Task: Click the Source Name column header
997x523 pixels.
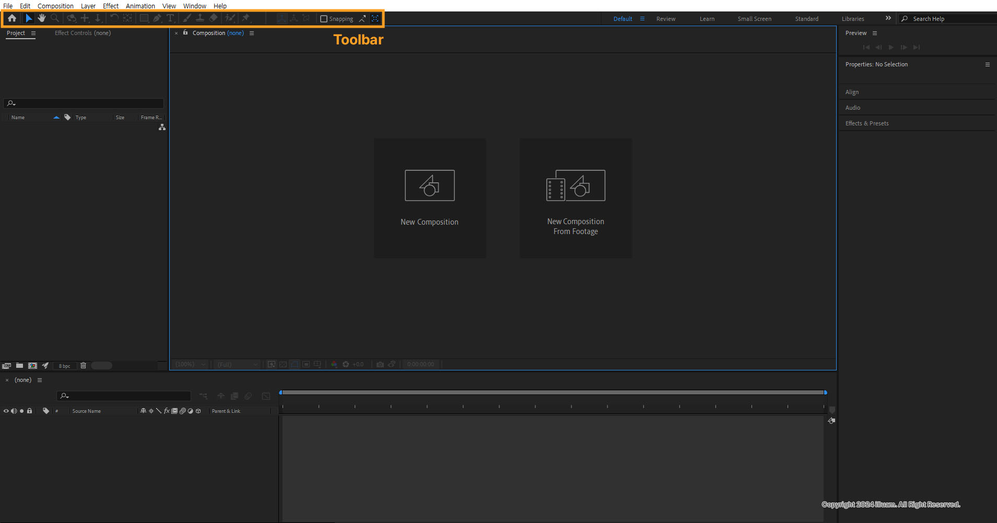Action: 87,411
